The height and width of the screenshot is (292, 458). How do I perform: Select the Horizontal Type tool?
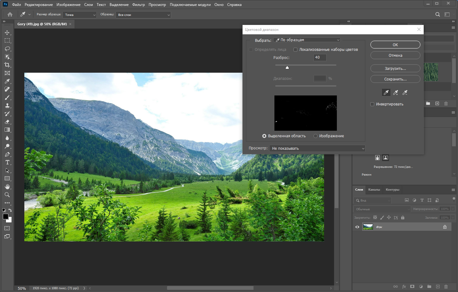(x=7, y=162)
